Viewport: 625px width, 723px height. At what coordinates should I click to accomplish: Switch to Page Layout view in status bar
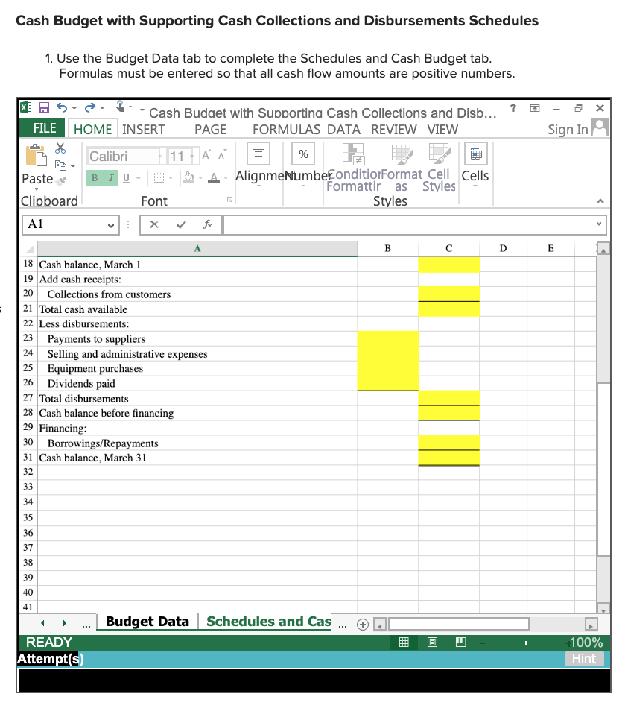[x=432, y=642]
